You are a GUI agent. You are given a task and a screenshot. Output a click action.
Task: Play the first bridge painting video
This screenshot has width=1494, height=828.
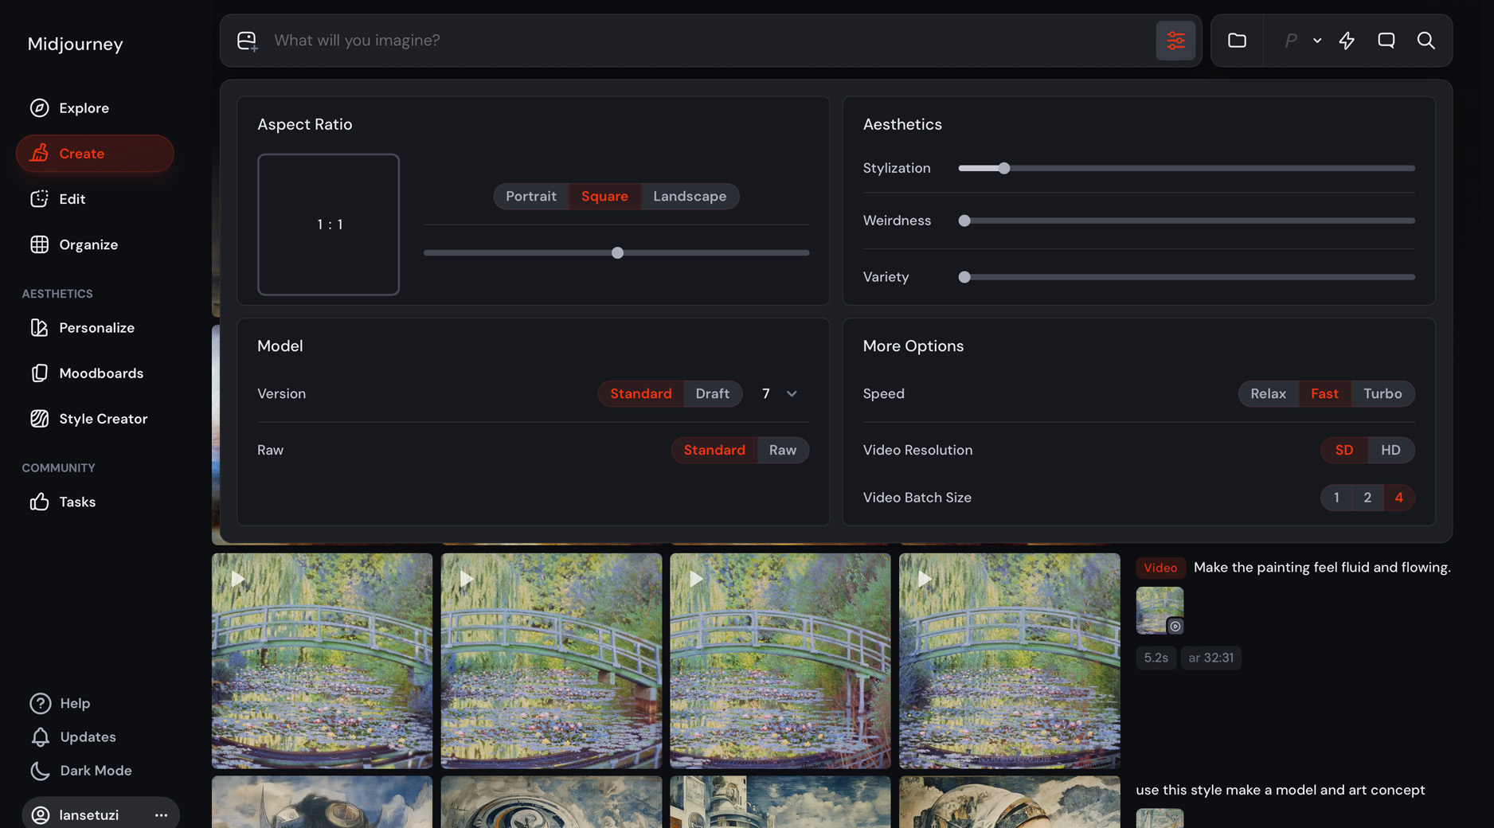click(237, 579)
